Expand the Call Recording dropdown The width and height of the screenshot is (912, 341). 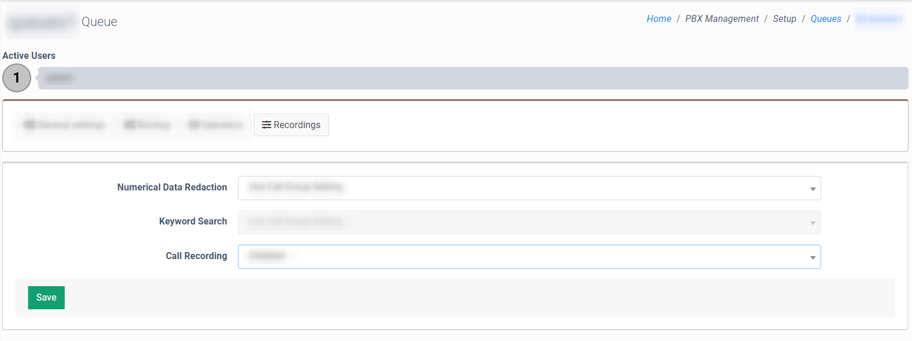pyautogui.click(x=529, y=257)
